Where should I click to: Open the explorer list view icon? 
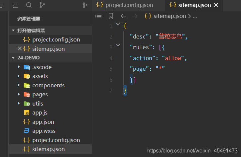click(x=16, y=5)
